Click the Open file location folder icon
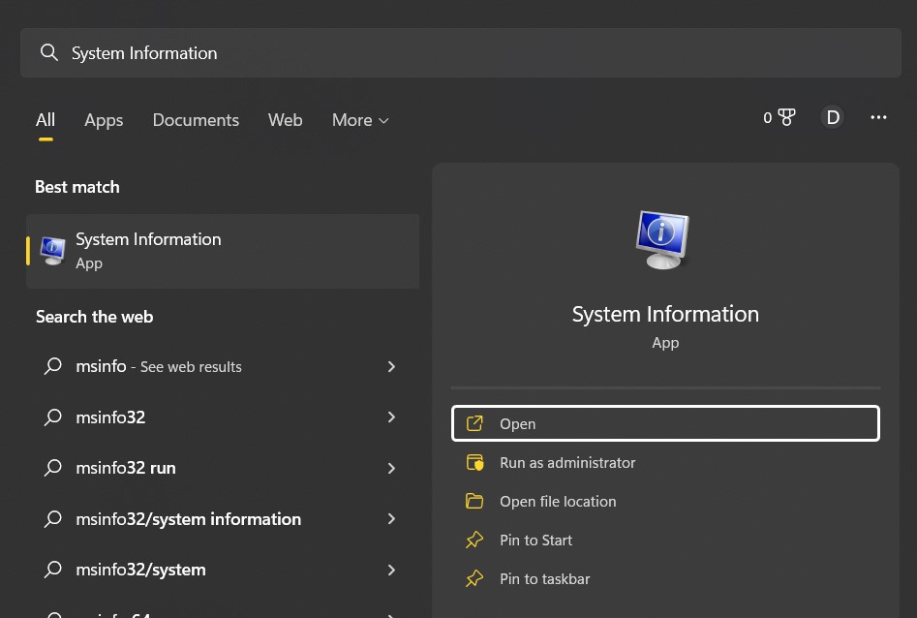This screenshot has width=917, height=618. [474, 501]
